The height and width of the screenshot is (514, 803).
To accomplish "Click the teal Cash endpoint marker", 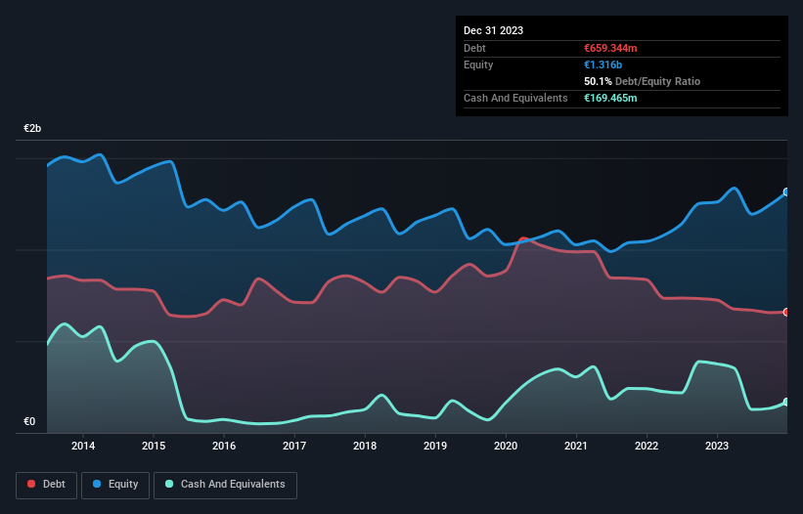I will pyautogui.click(x=786, y=402).
